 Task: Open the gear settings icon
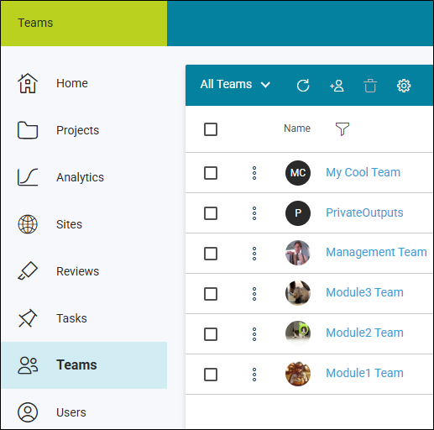(404, 86)
